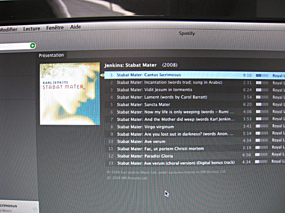Viewport: 285px width, 213px height.
Task: Click the now-playing speaker icon beside track 1
Action: click(x=102, y=75)
